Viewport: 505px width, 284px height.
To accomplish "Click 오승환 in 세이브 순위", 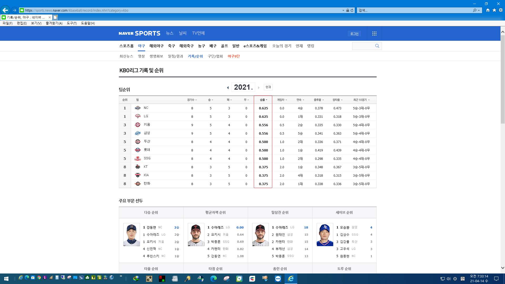I will pyautogui.click(x=345, y=227).
